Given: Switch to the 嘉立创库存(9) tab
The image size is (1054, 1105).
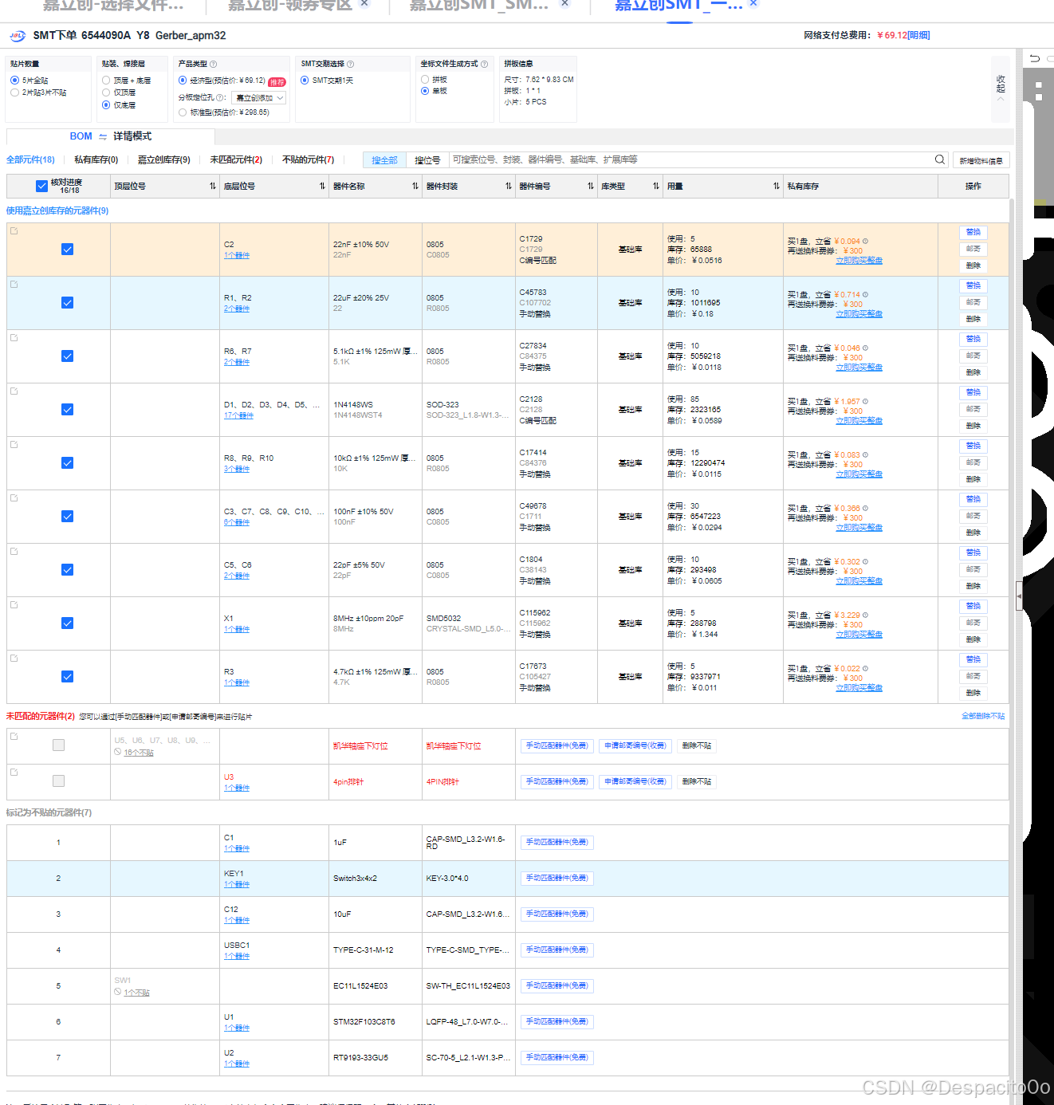Looking at the screenshot, I should pos(163,159).
